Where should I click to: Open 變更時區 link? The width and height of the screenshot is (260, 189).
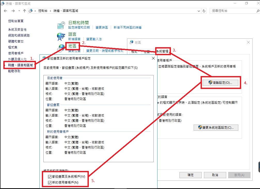[x=102, y=28]
